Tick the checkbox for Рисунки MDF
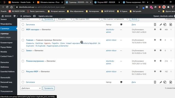Image resolution: width=175 pixels, height=98 pixels. 23,72
